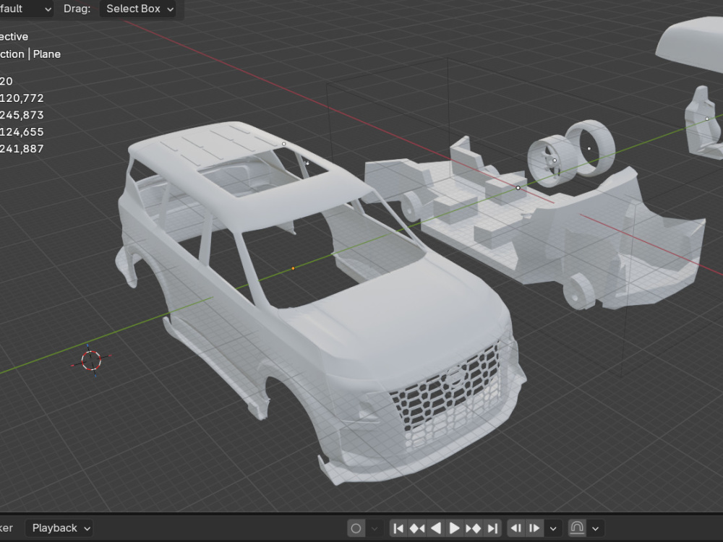Screen dimensions: 723x542
Task: Click the statistic value 241,887
Action: click(x=22, y=148)
